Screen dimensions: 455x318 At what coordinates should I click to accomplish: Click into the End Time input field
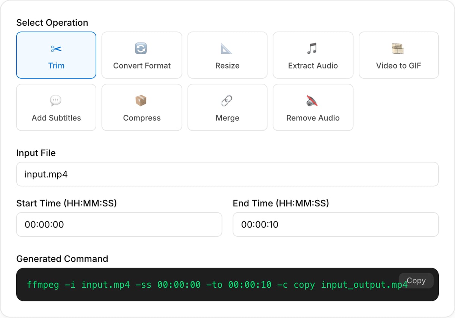pos(336,224)
